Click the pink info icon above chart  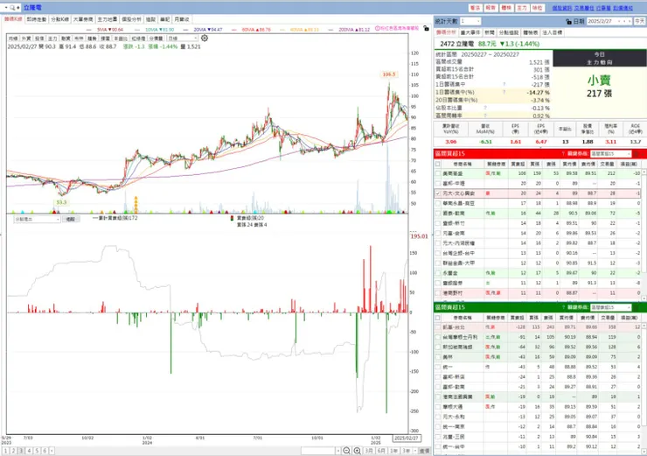coord(377,28)
